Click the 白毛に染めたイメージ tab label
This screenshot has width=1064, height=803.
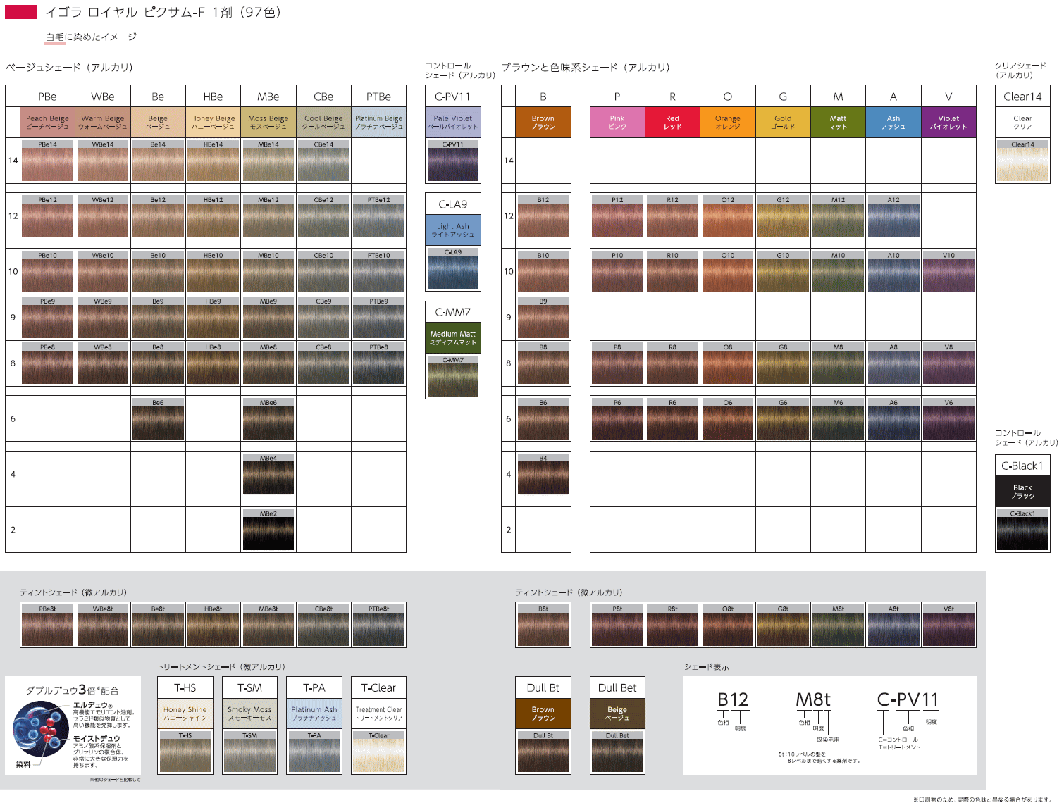click(91, 37)
